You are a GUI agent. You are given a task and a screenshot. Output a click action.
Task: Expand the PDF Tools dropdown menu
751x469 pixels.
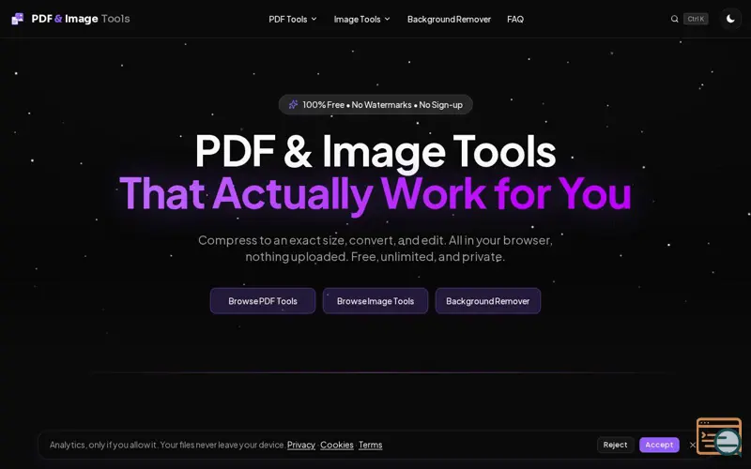[293, 19]
